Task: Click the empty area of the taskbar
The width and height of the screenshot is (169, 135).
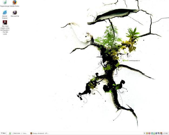Action: pyautogui.click(x=95, y=133)
